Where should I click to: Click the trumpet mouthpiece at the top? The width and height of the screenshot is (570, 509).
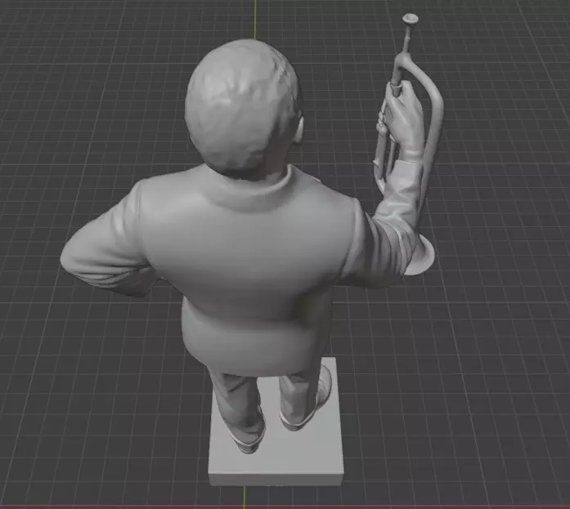[x=410, y=20]
